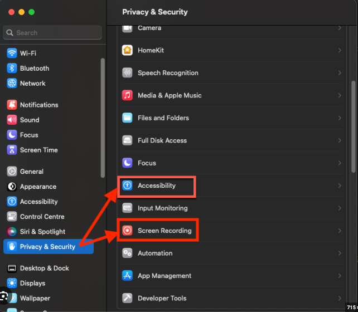This screenshot has width=358, height=312.
Task: Click the Screen Time hourglass icon
Action: 12,150
